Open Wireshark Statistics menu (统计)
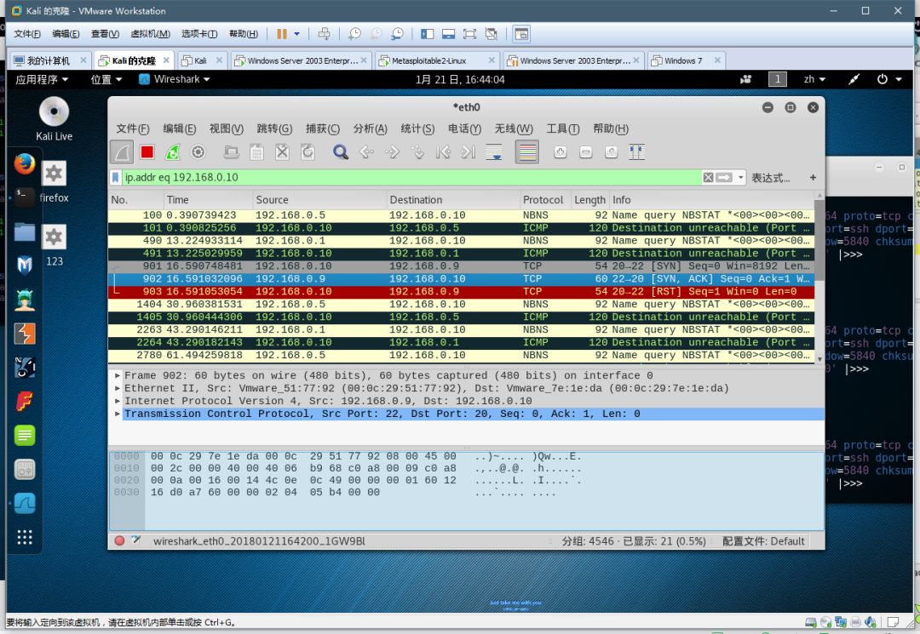Image resolution: width=920 pixels, height=634 pixels. [417, 129]
